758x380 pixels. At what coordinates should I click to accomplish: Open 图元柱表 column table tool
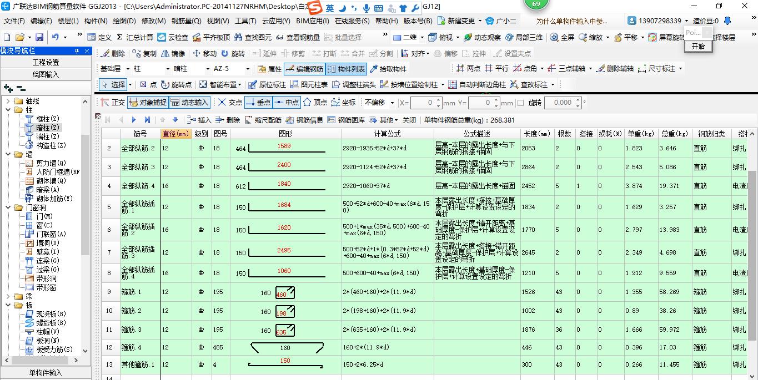pyautogui.click(x=308, y=84)
